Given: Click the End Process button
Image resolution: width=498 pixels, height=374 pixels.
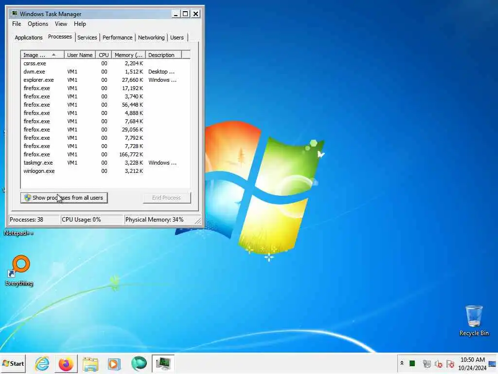Looking at the screenshot, I should coord(167,198).
